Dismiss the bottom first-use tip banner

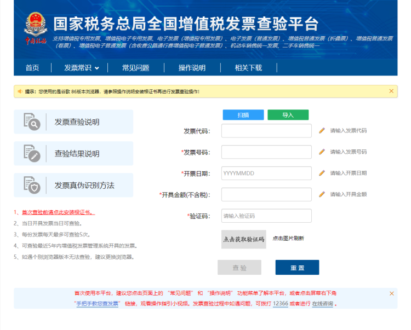pos(391,294)
